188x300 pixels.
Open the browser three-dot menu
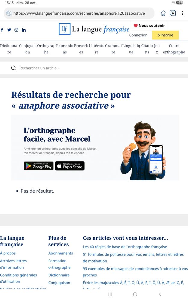183,13
